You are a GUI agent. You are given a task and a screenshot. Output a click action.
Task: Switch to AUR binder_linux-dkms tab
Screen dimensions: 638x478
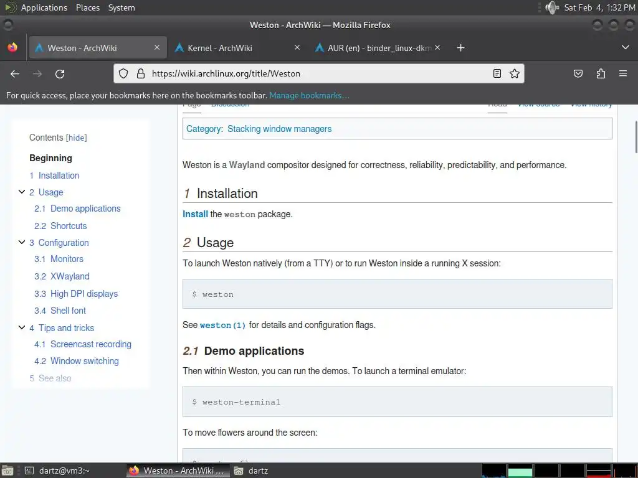pos(378,48)
